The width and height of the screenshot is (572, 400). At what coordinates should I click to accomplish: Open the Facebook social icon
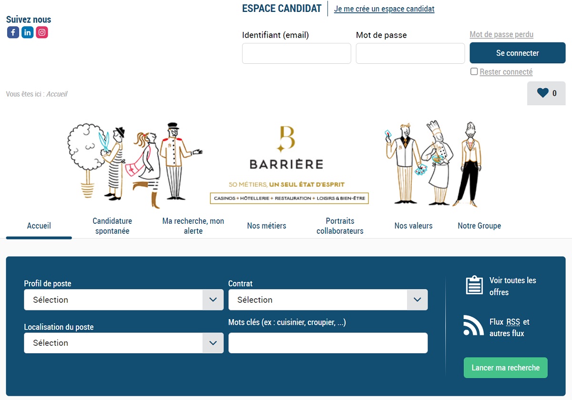tap(13, 32)
